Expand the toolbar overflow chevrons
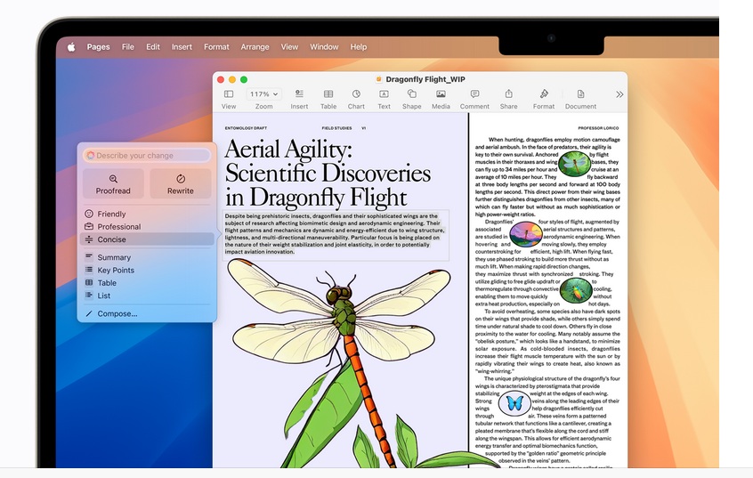The image size is (753, 478). [x=619, y=94]
